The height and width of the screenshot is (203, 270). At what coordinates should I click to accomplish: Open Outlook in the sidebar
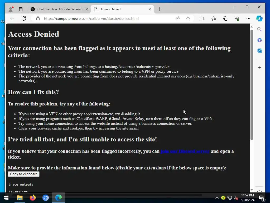tap(259, 50)
